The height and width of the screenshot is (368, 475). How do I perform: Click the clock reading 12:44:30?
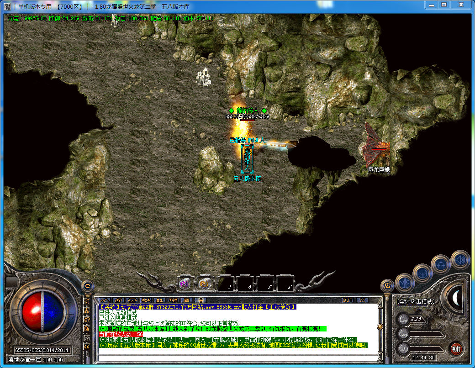tap(423, 357)
